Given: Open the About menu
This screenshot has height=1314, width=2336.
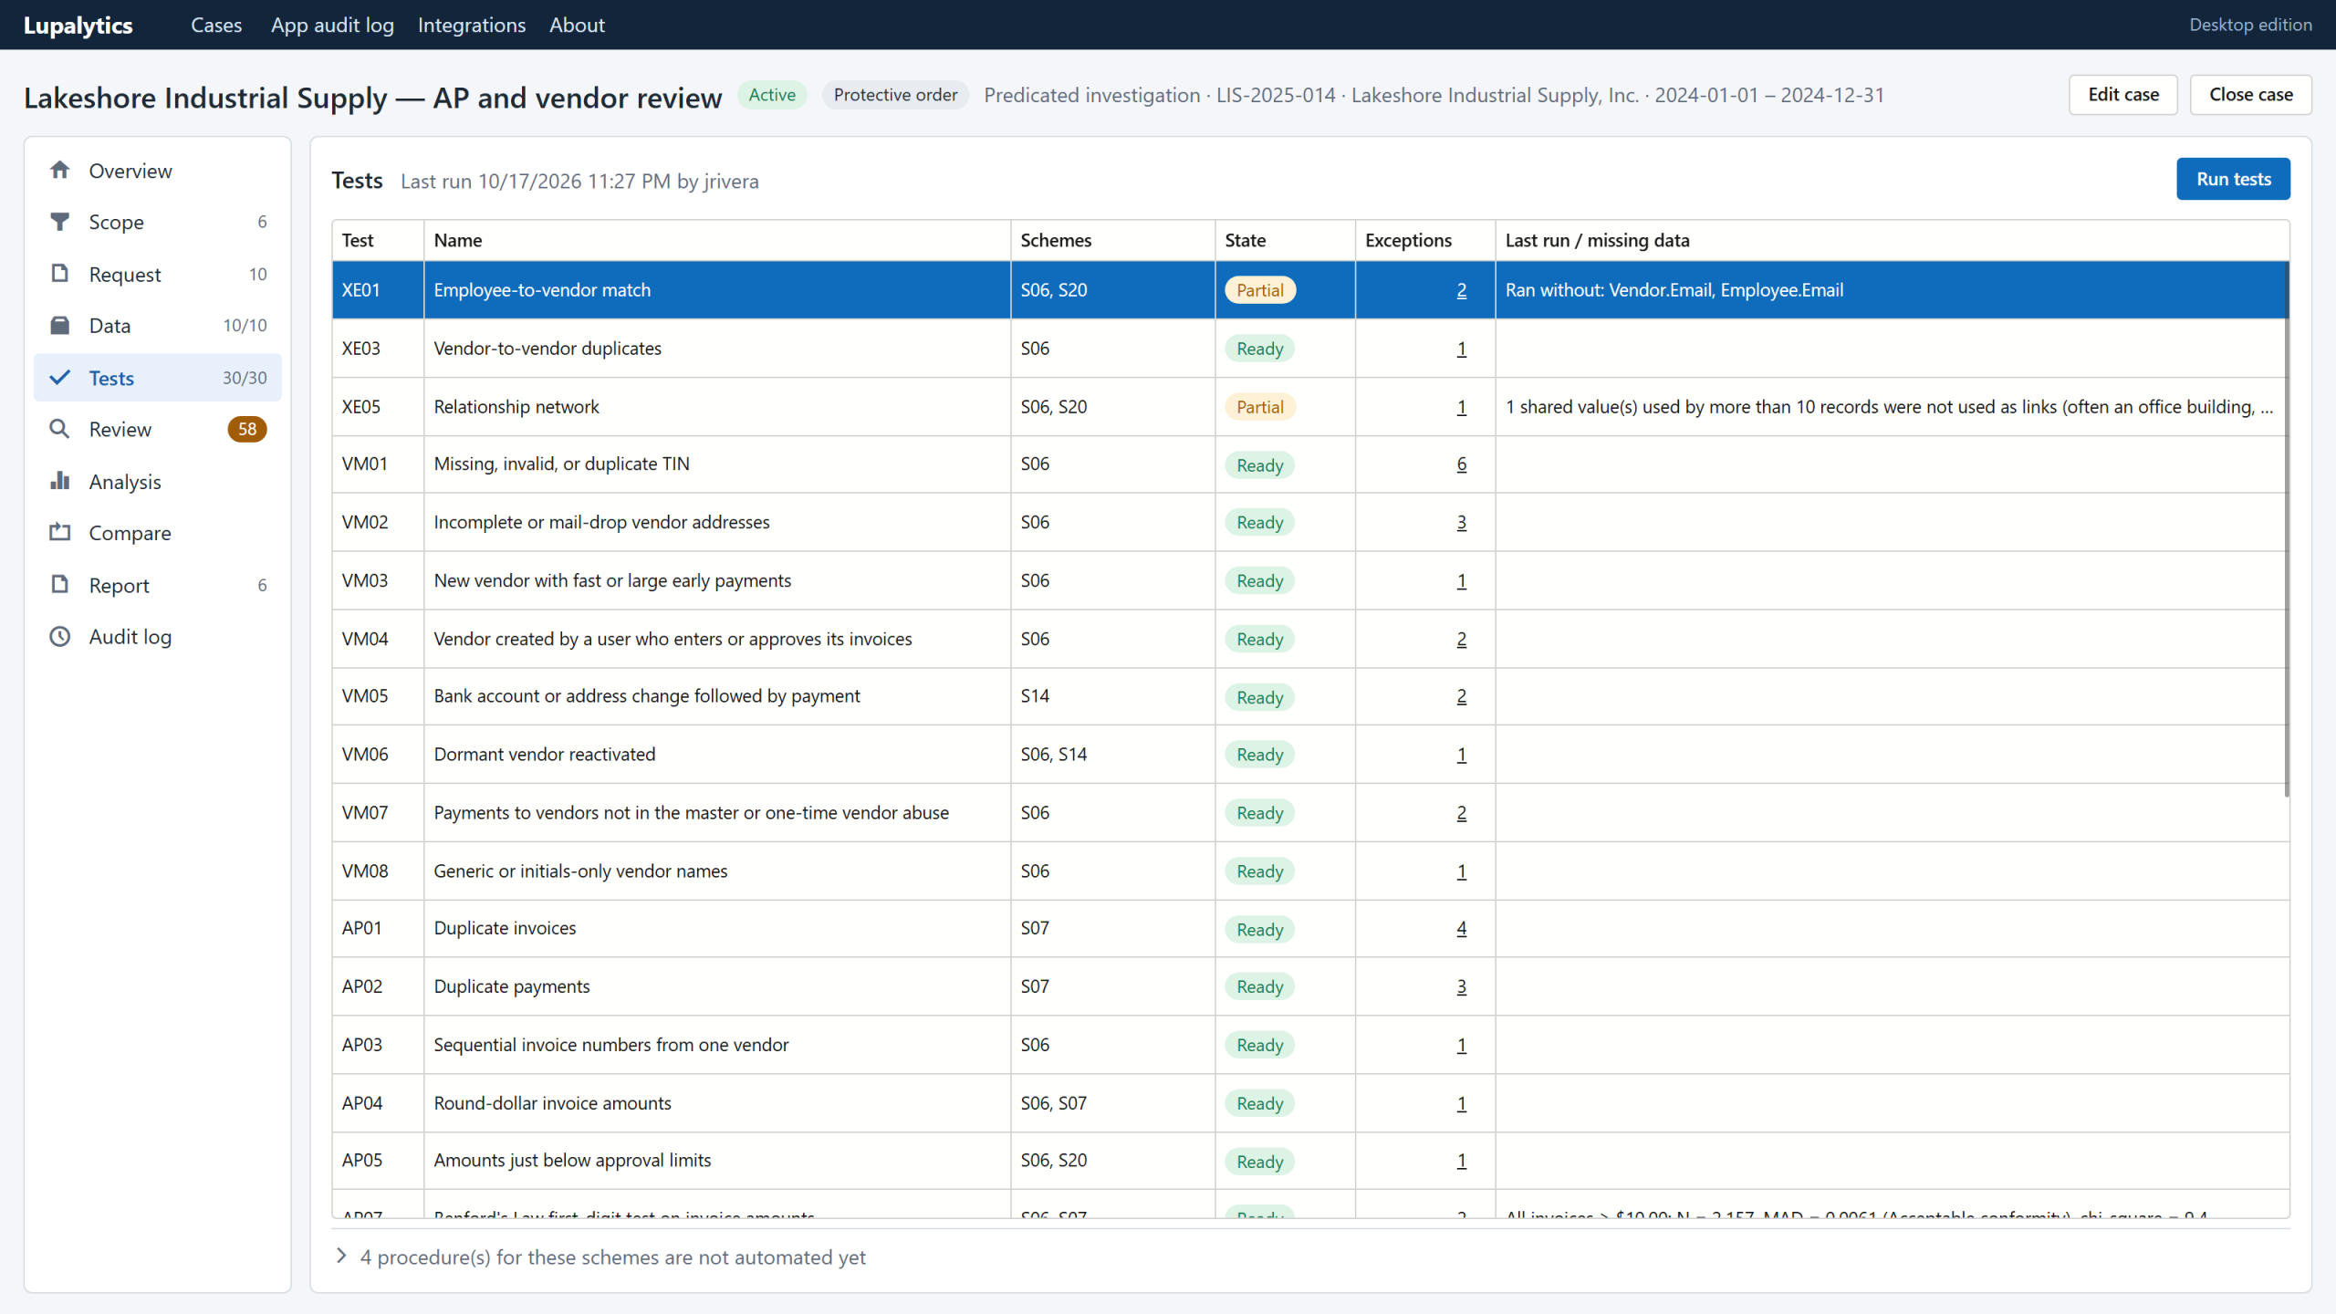Looking at the screenshot, I should pos(577,25).
